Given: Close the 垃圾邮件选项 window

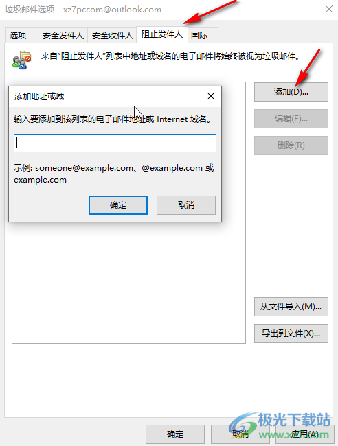Looking at the screenshot, I should coord(329,9).
